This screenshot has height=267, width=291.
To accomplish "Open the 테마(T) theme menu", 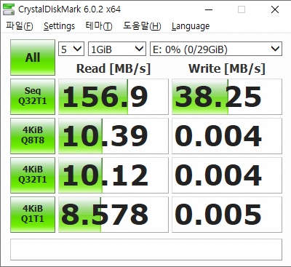I will (x=99, y=26).
